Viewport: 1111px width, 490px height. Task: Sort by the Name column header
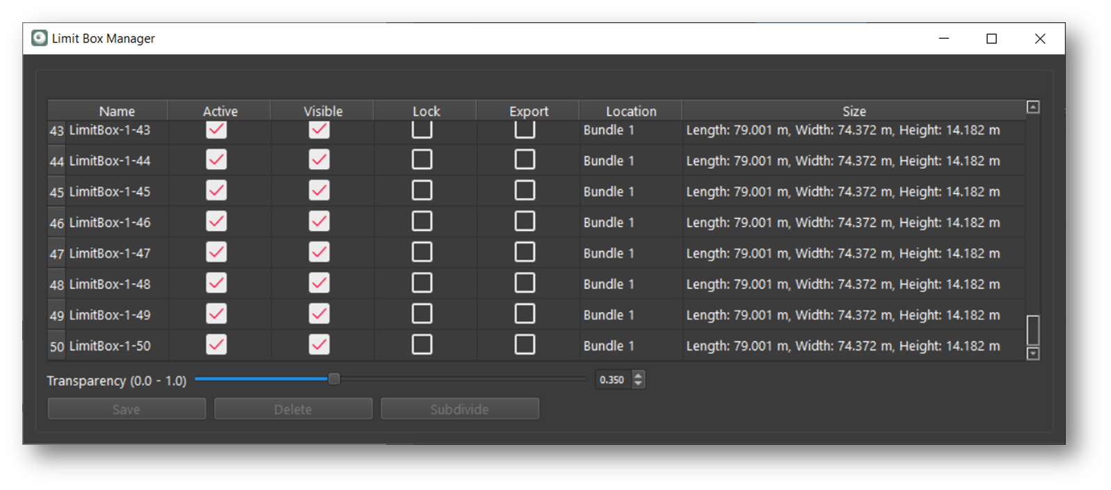tap(116, 111)
